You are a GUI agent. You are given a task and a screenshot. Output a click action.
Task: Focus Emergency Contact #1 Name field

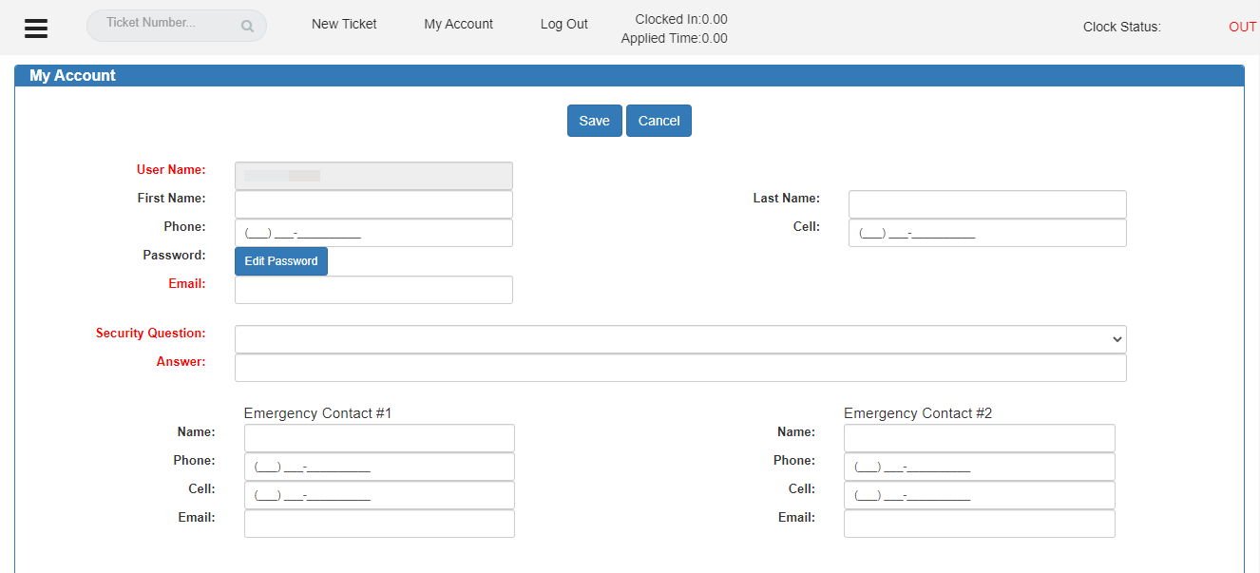[x=379, y=438]
